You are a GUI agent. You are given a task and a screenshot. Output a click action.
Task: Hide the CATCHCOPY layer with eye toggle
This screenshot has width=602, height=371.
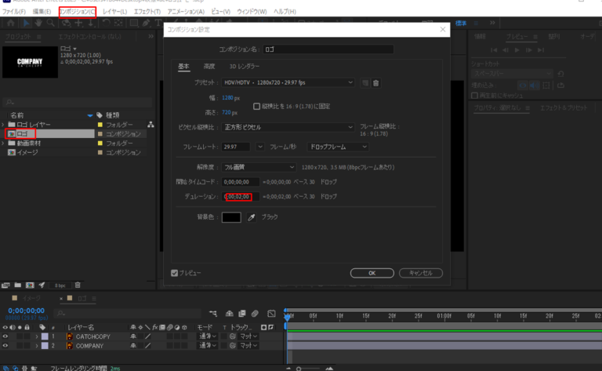pyautogui.click(x=5, y=336)
